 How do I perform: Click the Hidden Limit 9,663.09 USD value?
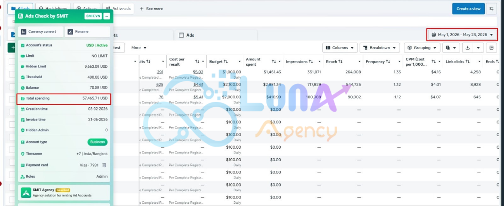pos(96,66)
